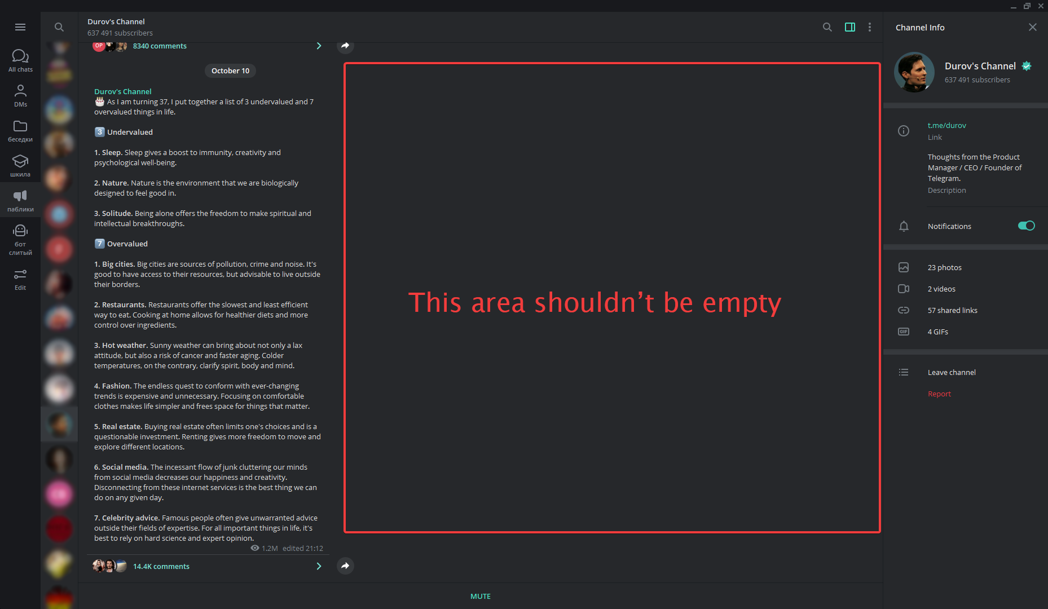Open the шкила folder
Viewport: 1048px width, 609px height.
click(20, 166)
